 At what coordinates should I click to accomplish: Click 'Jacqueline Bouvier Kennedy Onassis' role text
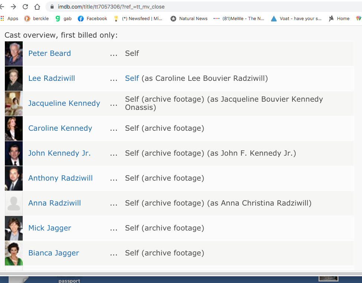[x=224, y=103]
